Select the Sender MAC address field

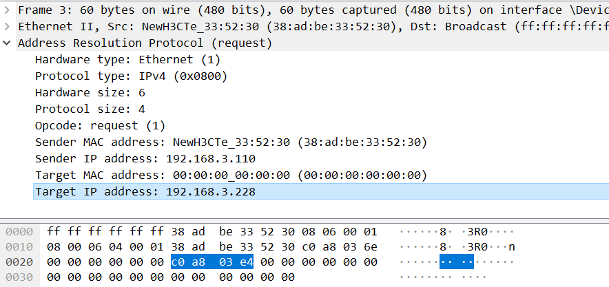231,142
